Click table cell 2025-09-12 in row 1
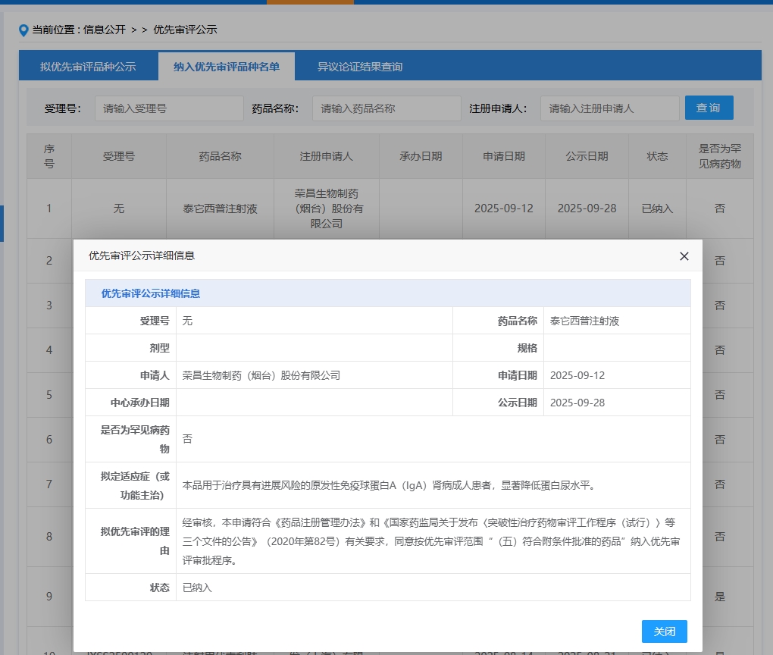The height and width of the screenshot is (655, 773). [504, 208]
